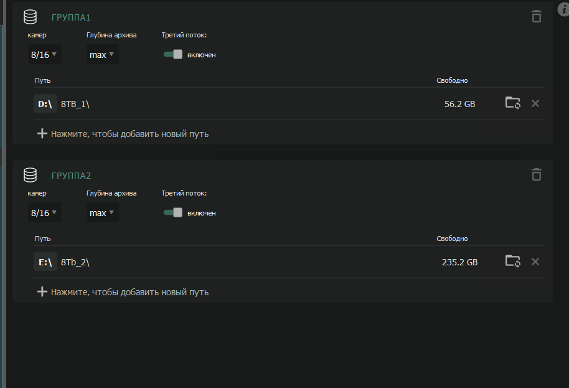The width and height of the screenshot is (569, 388).
Task: Delete ГРУППА2 using its trash icon
Action: coord(536,175)
